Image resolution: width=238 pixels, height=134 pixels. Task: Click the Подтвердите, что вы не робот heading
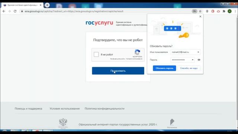[x=118, y=40]
